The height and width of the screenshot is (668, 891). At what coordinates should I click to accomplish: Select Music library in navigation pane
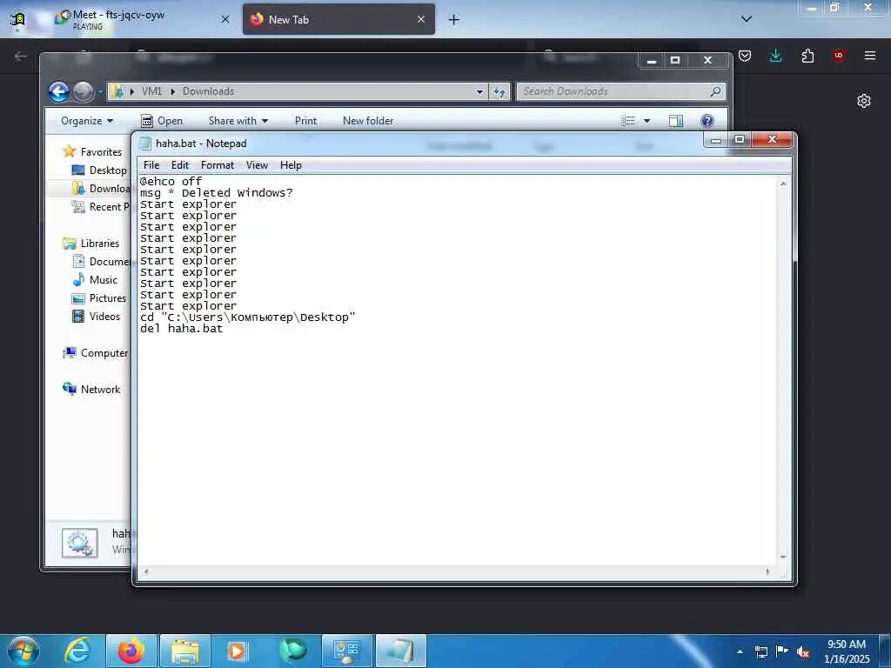(x=95, y=280)
